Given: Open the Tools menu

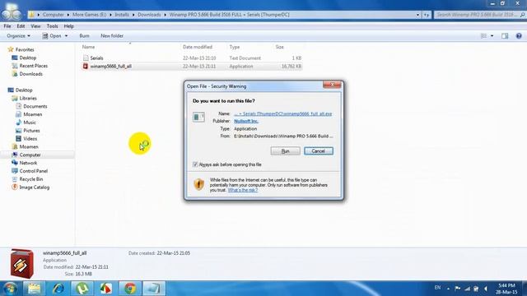Looking at the screenshot, I should click(52, 26).
